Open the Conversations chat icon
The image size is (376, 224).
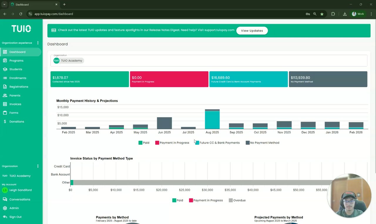pyautogui.click(x=5, y=199)
